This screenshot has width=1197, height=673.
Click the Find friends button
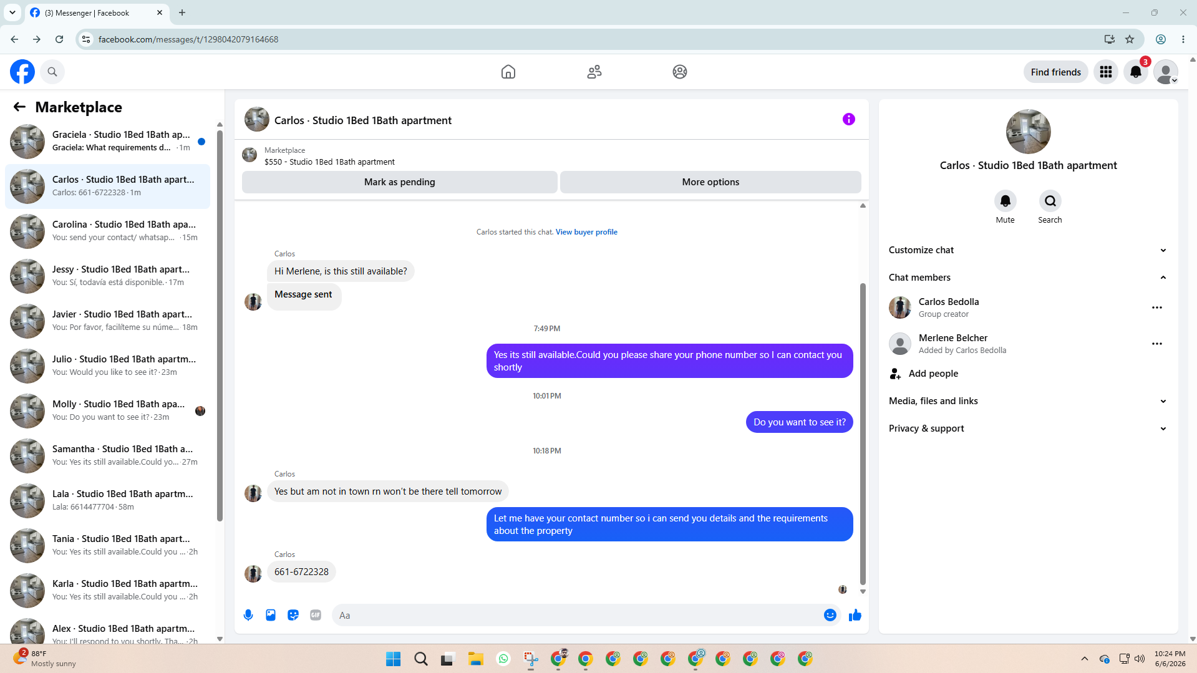pos(1055,72)
